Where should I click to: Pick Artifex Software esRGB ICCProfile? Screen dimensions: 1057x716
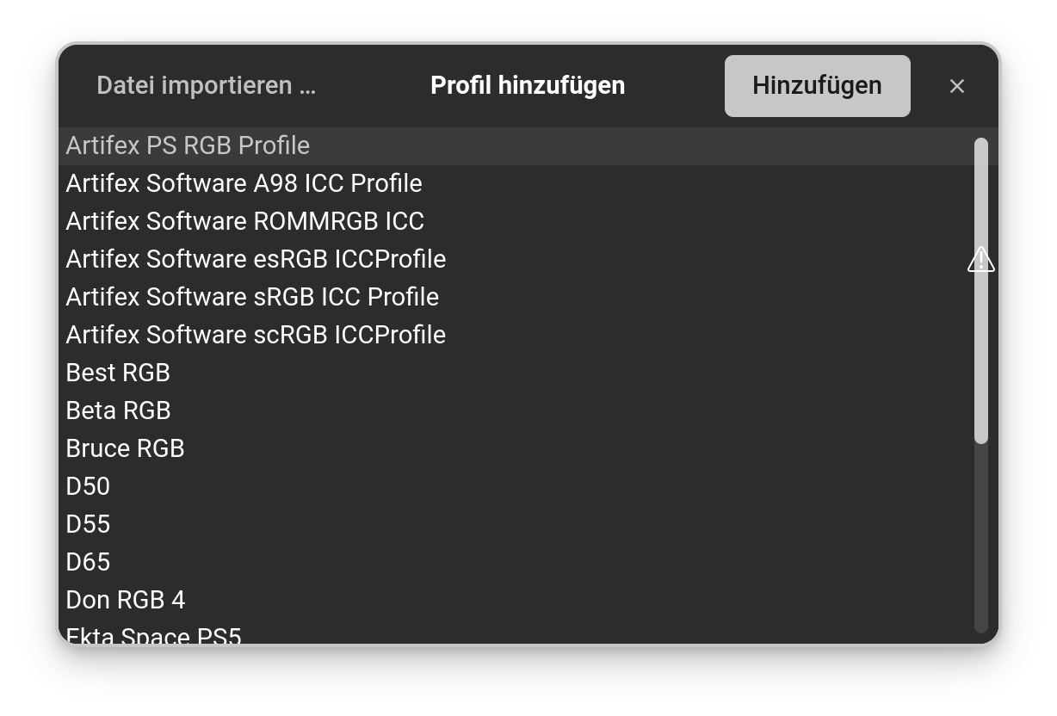coord(256,259)
